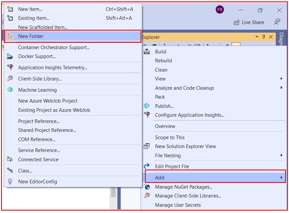The width and height of the screenshot is (289, 213).
Task: Select New EditorConfig entry
Action: point(73,182)
